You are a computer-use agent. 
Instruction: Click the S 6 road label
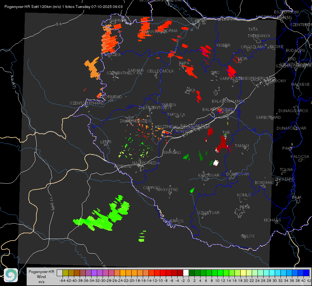coord(59,24)
